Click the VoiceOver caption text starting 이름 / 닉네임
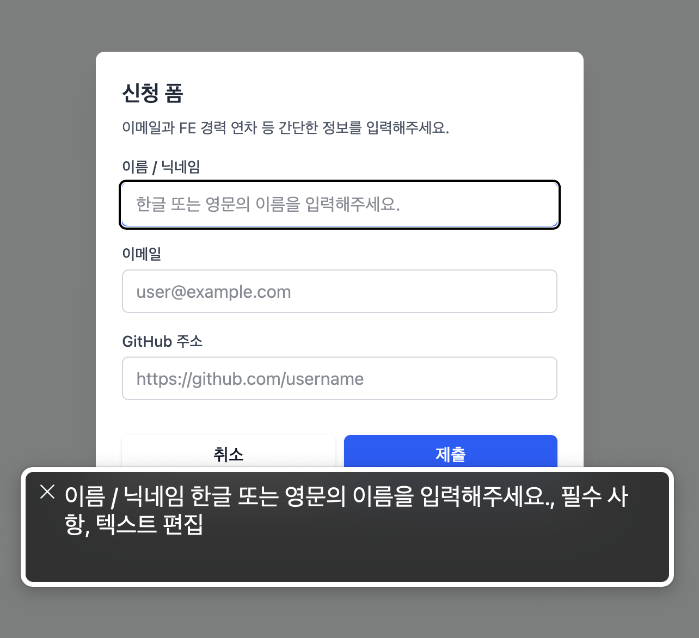699x638 pixels. pyautogui.click(x=346, y=510)
